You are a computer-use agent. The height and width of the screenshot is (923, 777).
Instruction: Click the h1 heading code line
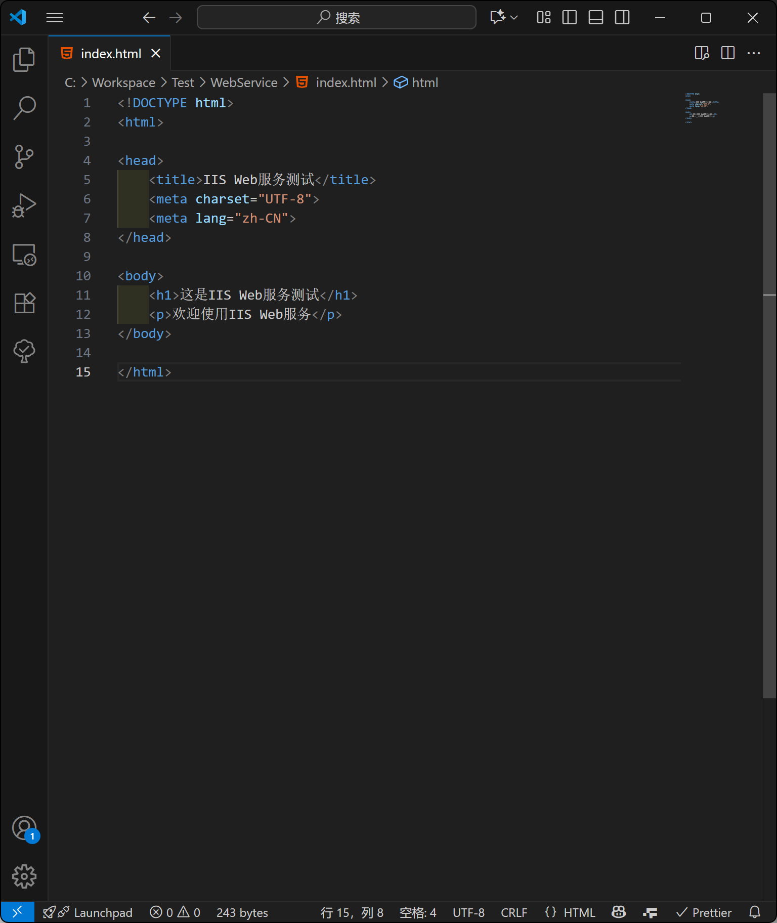point(253,295)
